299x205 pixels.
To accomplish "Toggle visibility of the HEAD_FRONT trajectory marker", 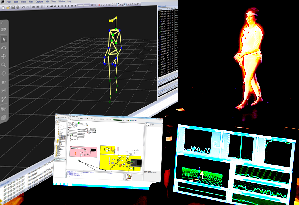I will pos(160,11).
